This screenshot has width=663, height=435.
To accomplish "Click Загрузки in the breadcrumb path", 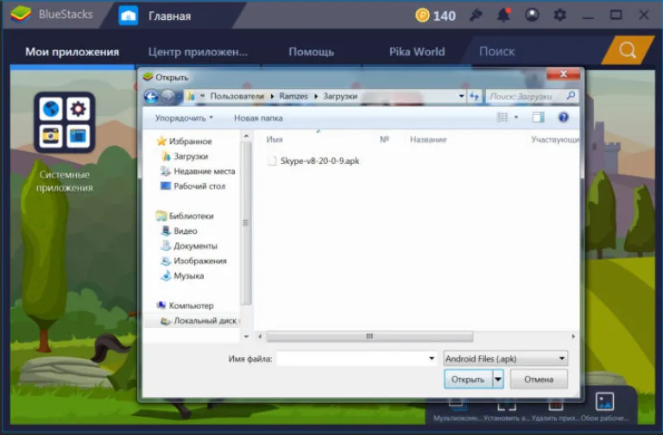I will (x=340, y=96).
